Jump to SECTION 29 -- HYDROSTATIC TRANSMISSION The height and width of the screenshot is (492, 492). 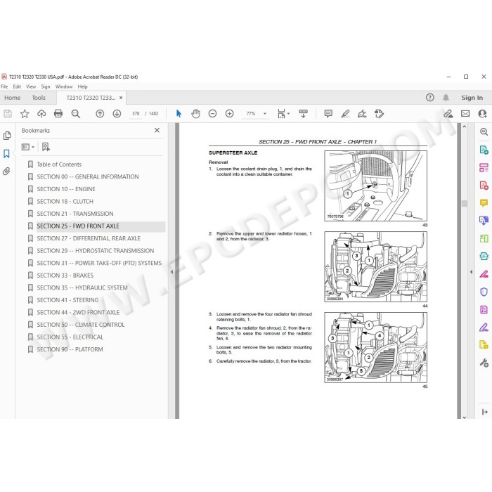click(96, 251)
